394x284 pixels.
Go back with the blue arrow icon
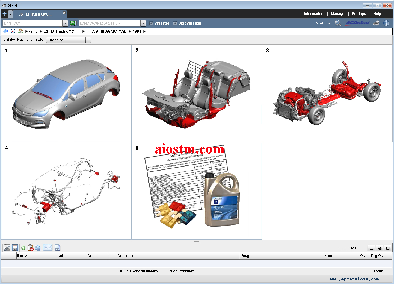pyautogui.click(x=5, y=31)
